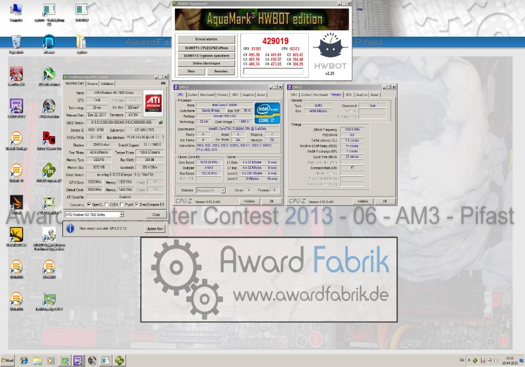This screenshot has height=367, width=525.
Task: Click OK in the memory-timings CPU-Z window
Action: click(385, 201)
